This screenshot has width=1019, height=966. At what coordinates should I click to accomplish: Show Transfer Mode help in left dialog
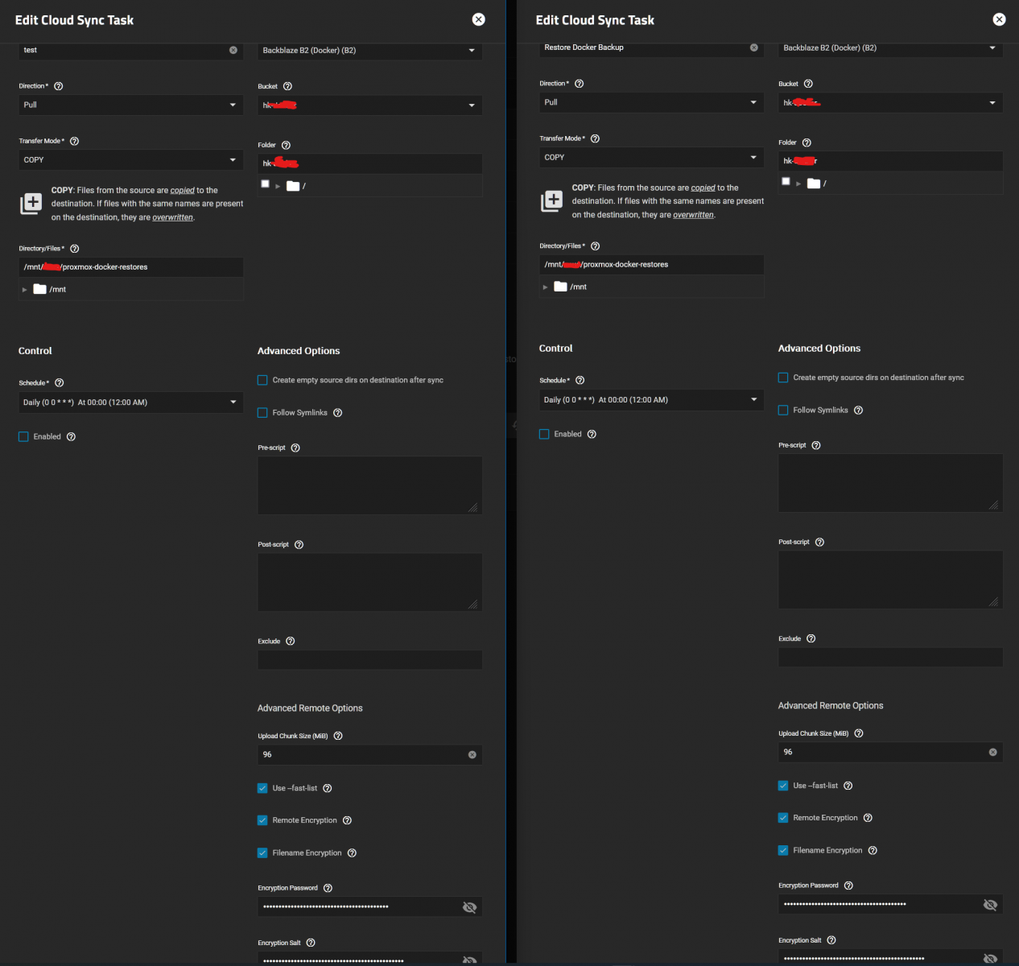pos(74,141)
